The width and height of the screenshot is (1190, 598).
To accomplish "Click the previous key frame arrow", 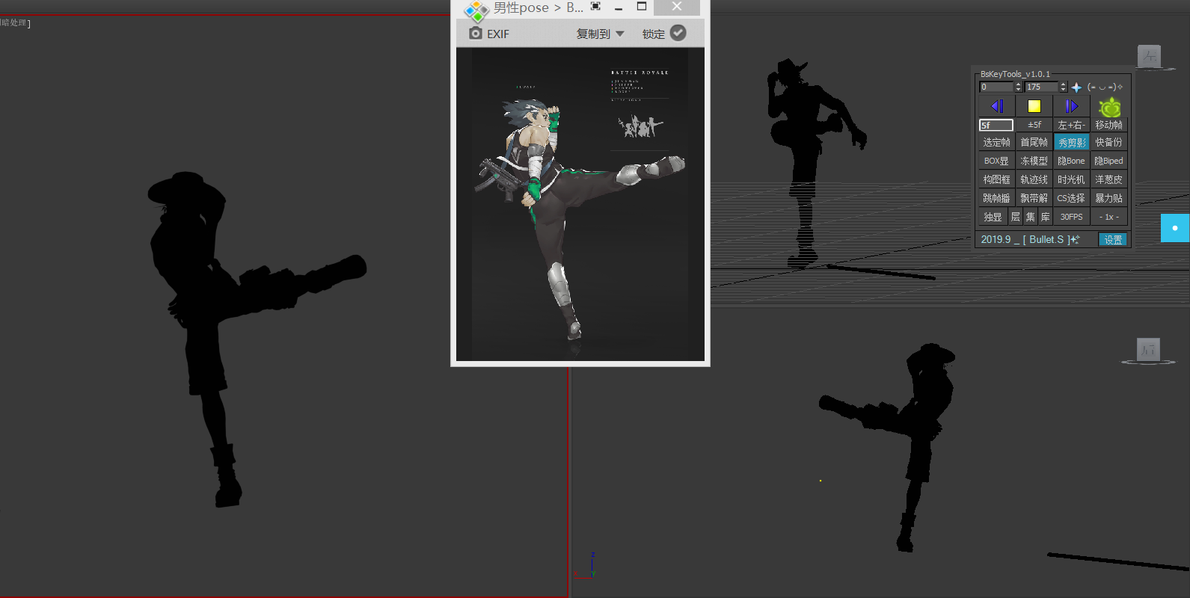I will [996, 106].
